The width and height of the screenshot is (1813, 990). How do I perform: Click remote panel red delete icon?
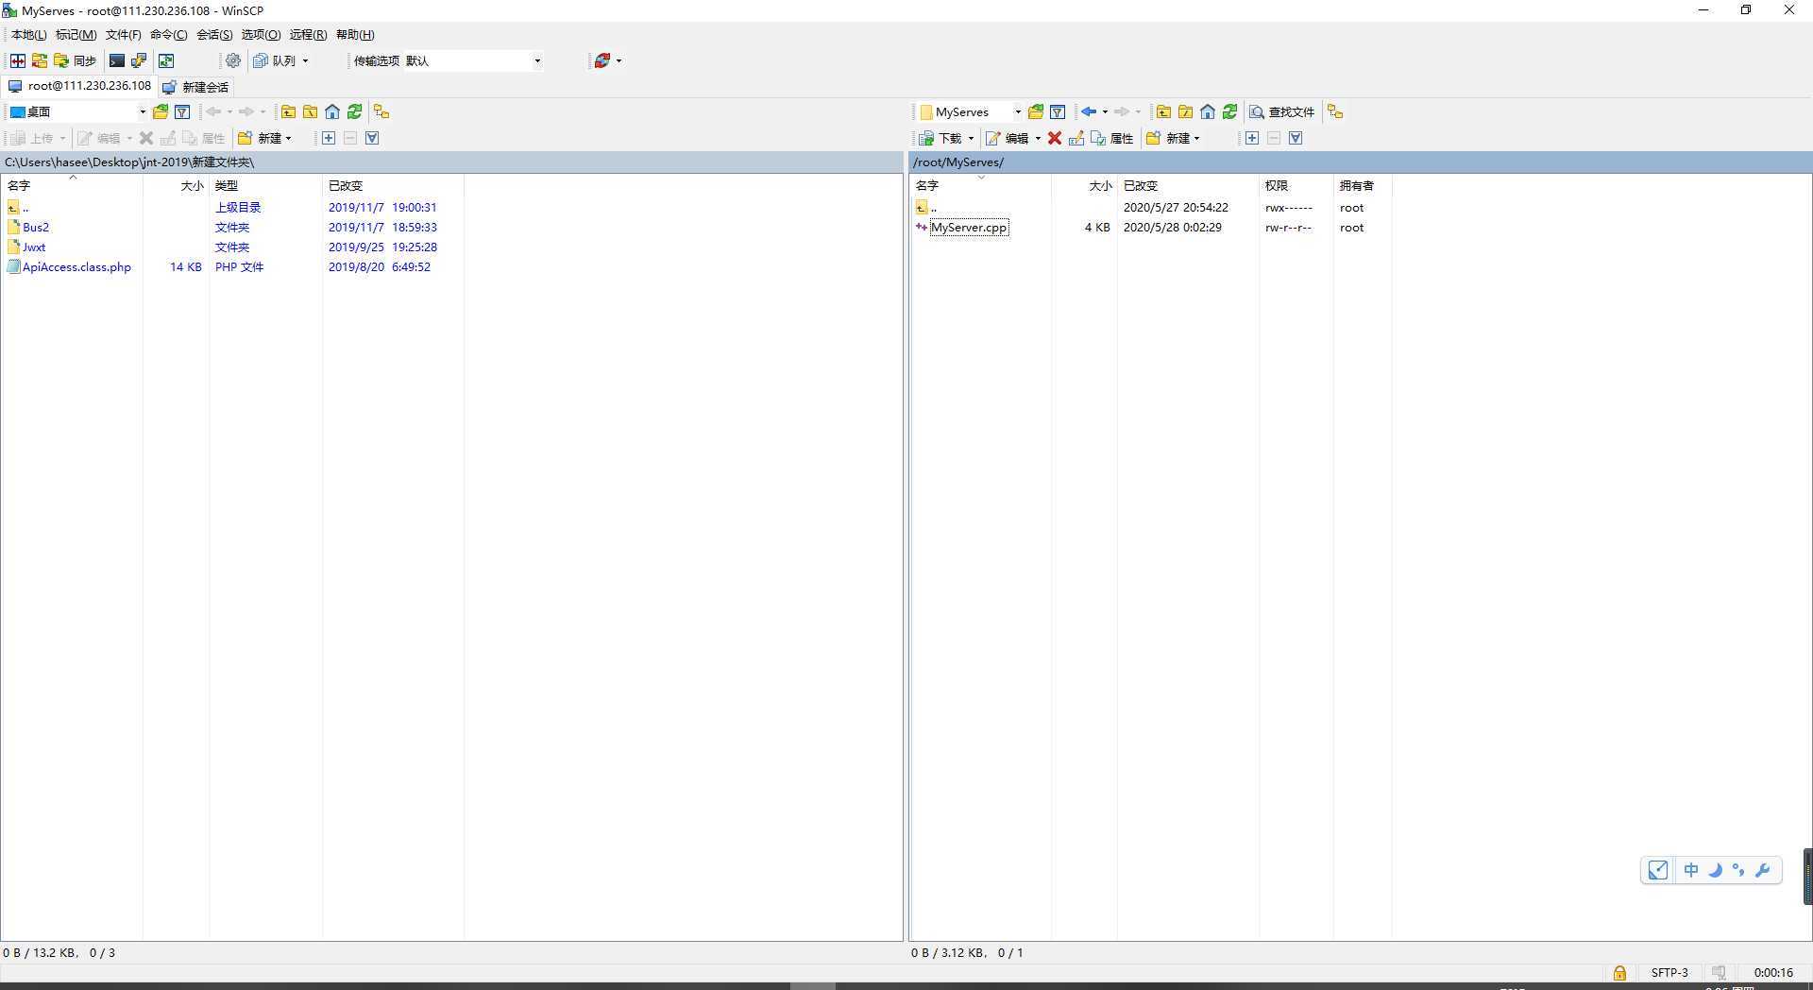click(1055, 138)
